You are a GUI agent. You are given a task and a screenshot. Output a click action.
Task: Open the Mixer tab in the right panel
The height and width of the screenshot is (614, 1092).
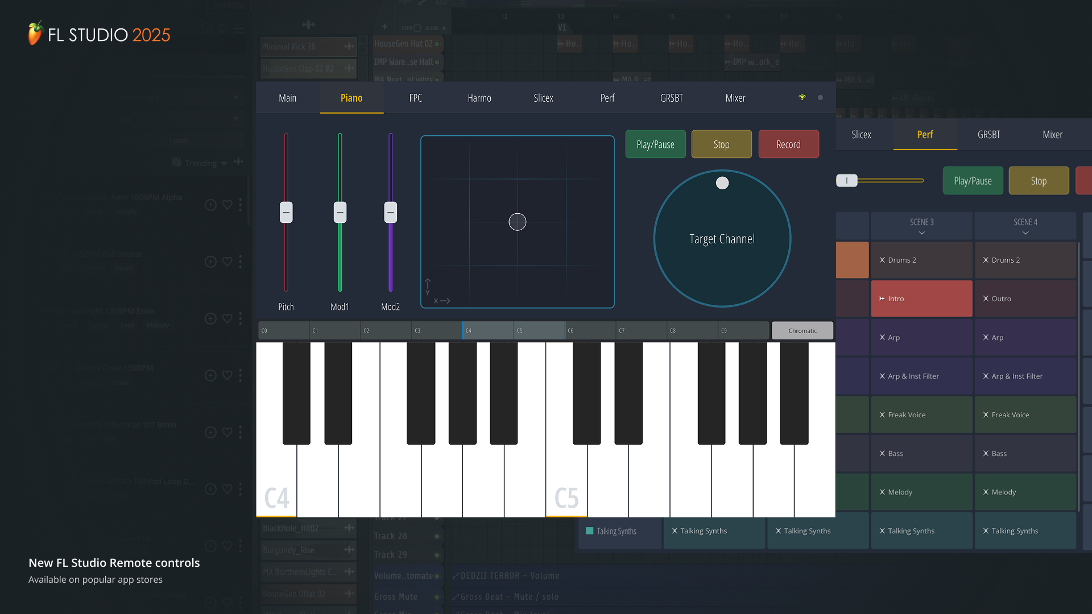tap(1052, 135)
